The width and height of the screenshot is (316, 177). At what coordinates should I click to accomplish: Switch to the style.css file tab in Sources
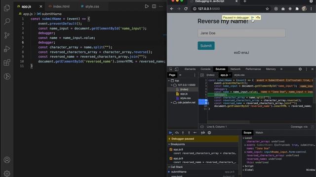tap(239, 75)
